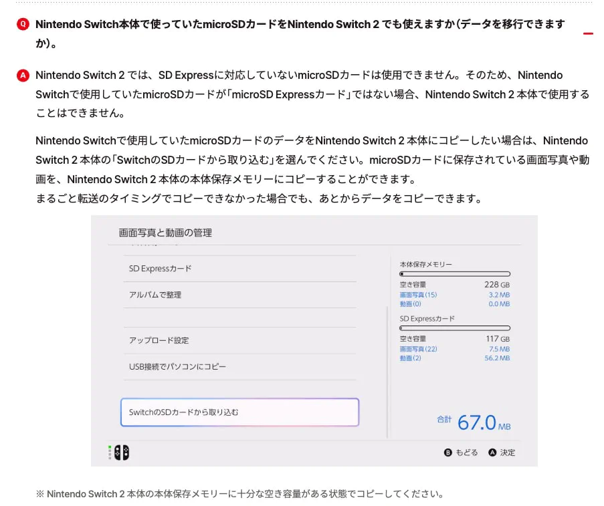The height and width of the screenshot is (506, 604).
Task: Click the SwitchのSDカードから取り込む button
Action: coord(239,412)
